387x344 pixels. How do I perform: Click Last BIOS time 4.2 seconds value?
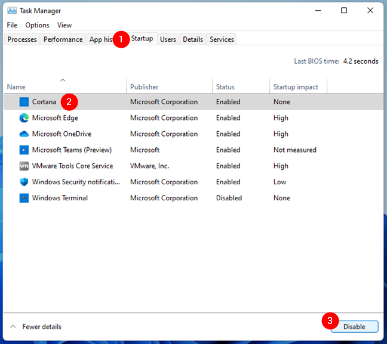pos(361,61)
